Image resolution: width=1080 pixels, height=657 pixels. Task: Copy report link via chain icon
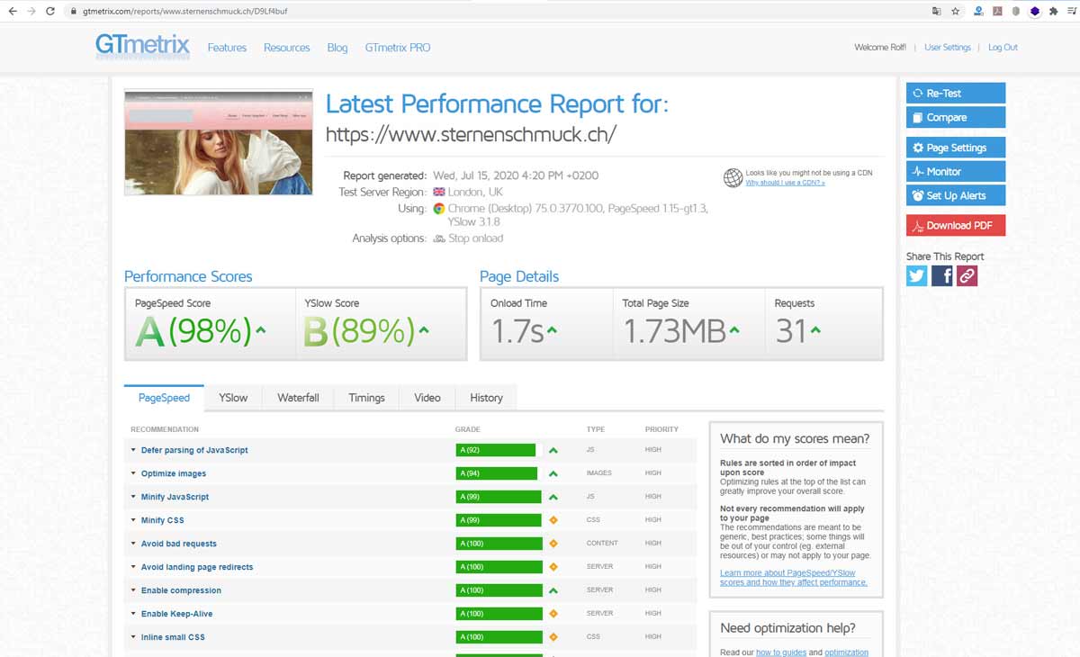(967, 275)
